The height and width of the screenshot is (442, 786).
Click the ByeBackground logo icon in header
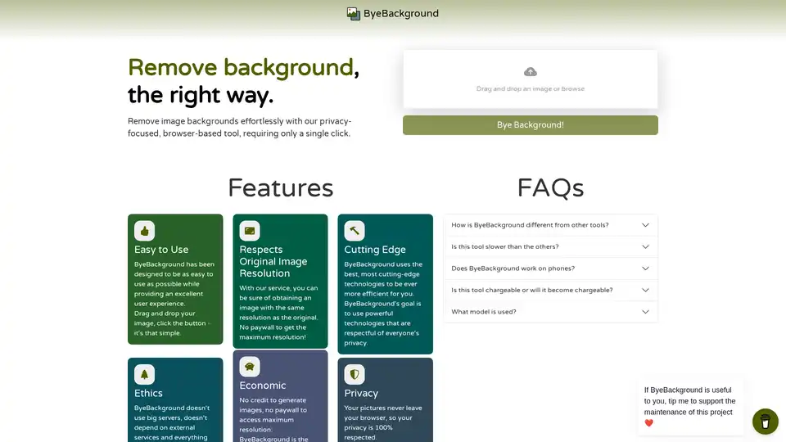354,14
